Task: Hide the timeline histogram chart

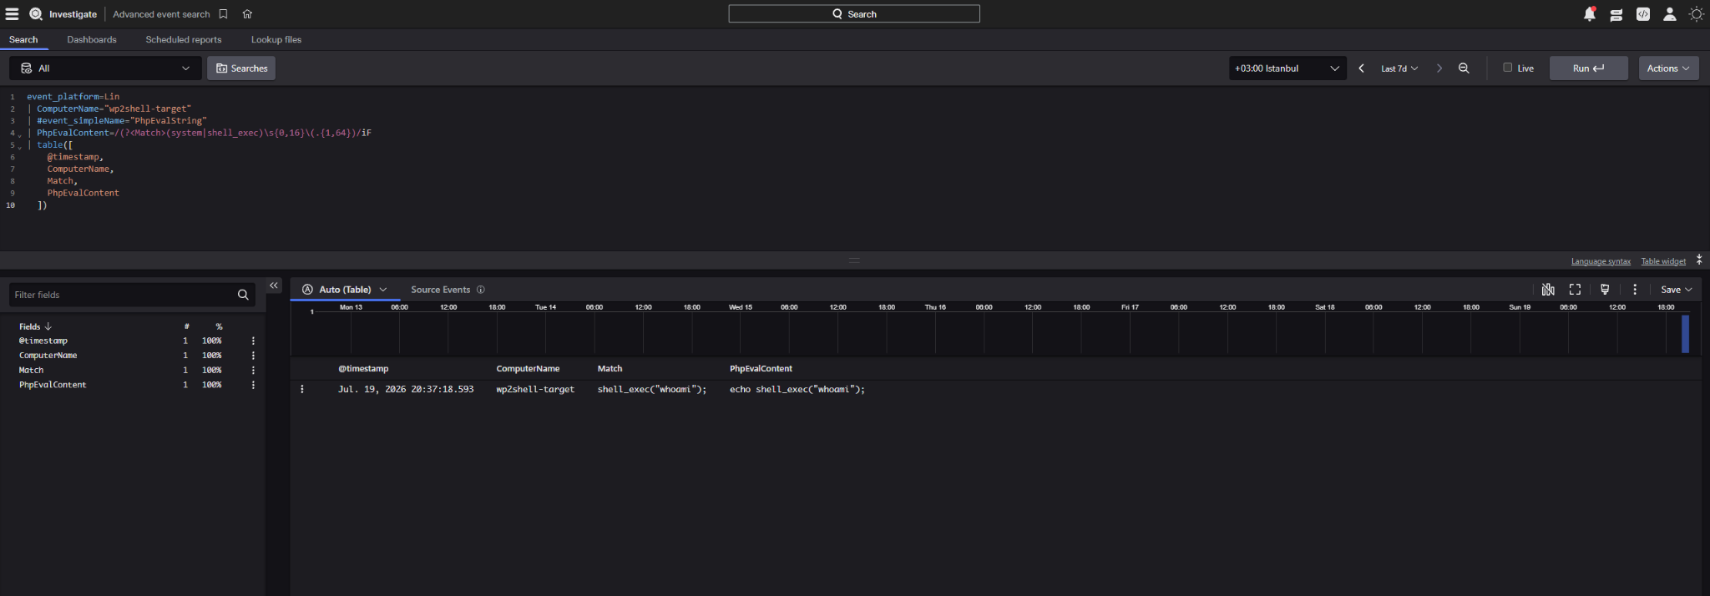Action: pyautogui.click(x=1548, y=290)
